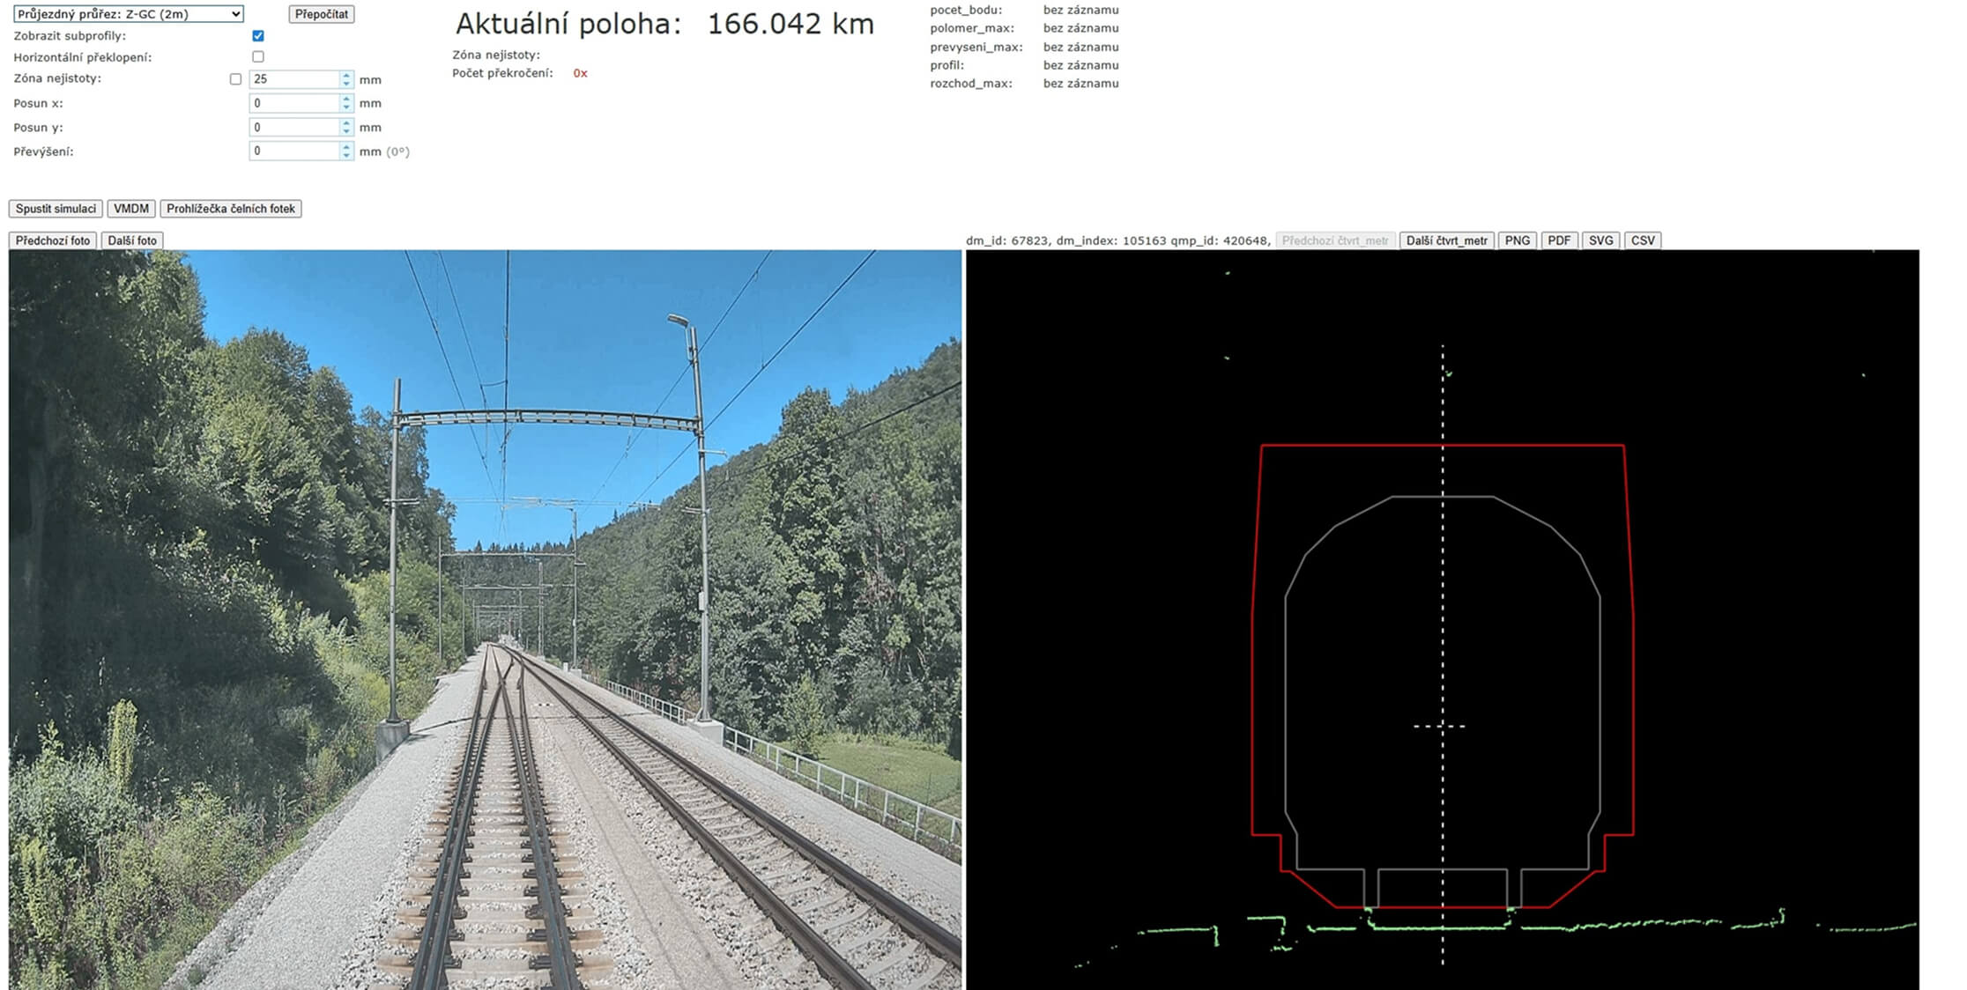Increment the Převýšení value with the stepper
The height and width of the screenshot is (990, 1967).
pos(346,147)
